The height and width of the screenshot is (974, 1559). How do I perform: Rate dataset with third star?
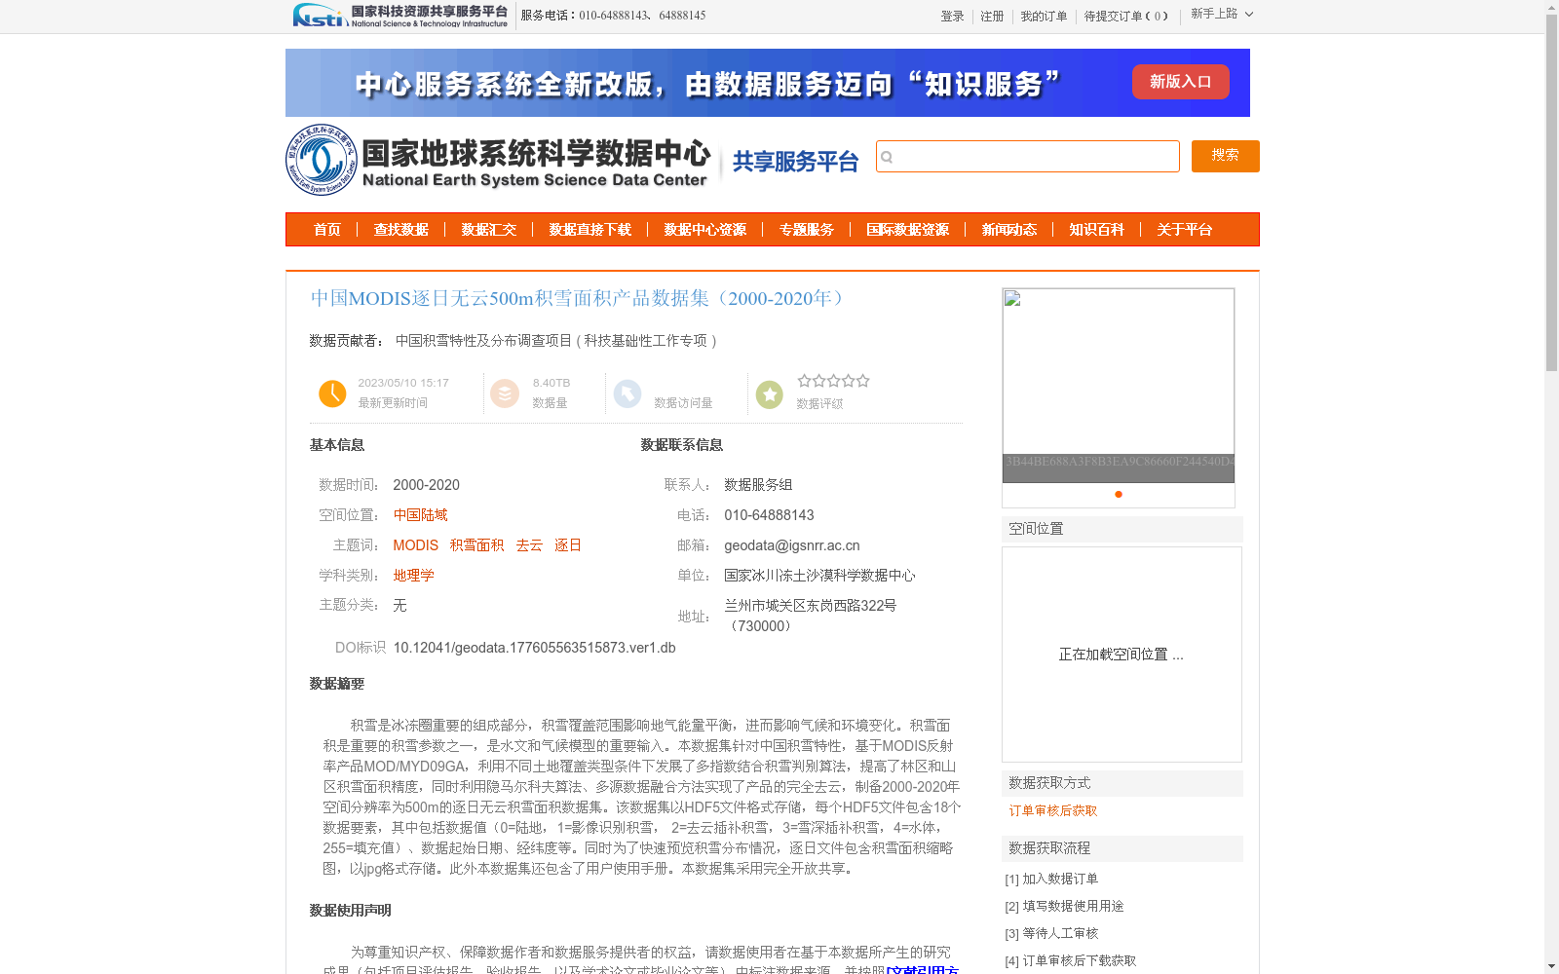(x=833, y=381)
